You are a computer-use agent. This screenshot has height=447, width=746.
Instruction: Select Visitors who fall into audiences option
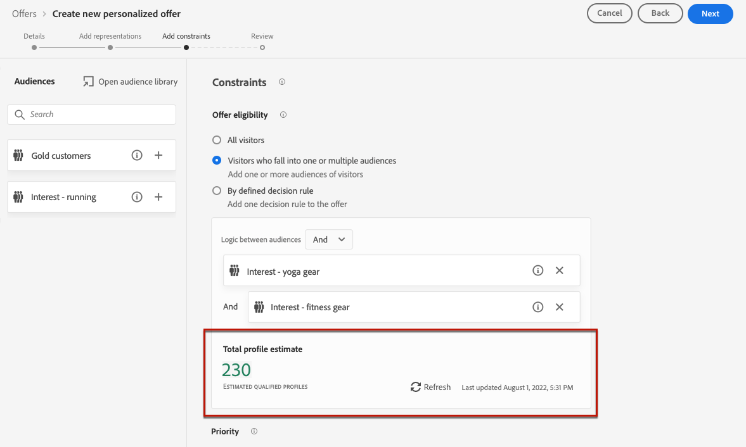click(x=217, y=161)
